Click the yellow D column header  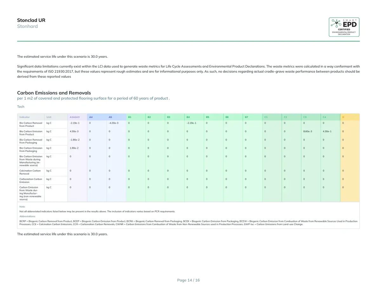(x=343, y=117)
